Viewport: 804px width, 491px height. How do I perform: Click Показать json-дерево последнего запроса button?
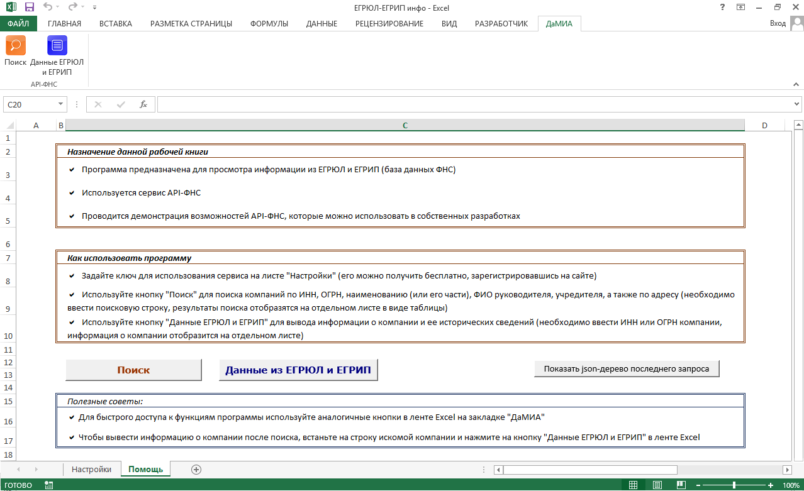point(626,369)
